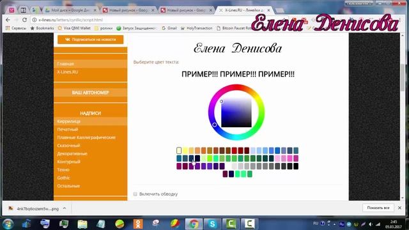The image size is (409, 230).
Task: Click the saturation square in color wheel
Action: tap(236, 112)
